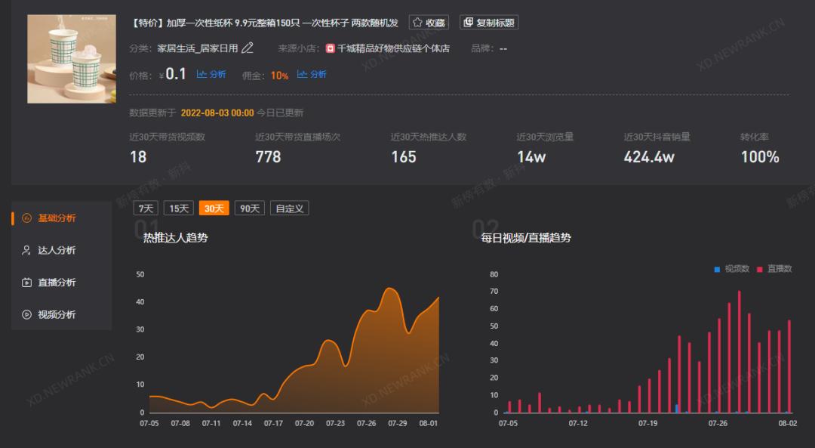Screen dimensions: 815x448
Task: Select the active 30天 range button
Action: coord(214,209)
